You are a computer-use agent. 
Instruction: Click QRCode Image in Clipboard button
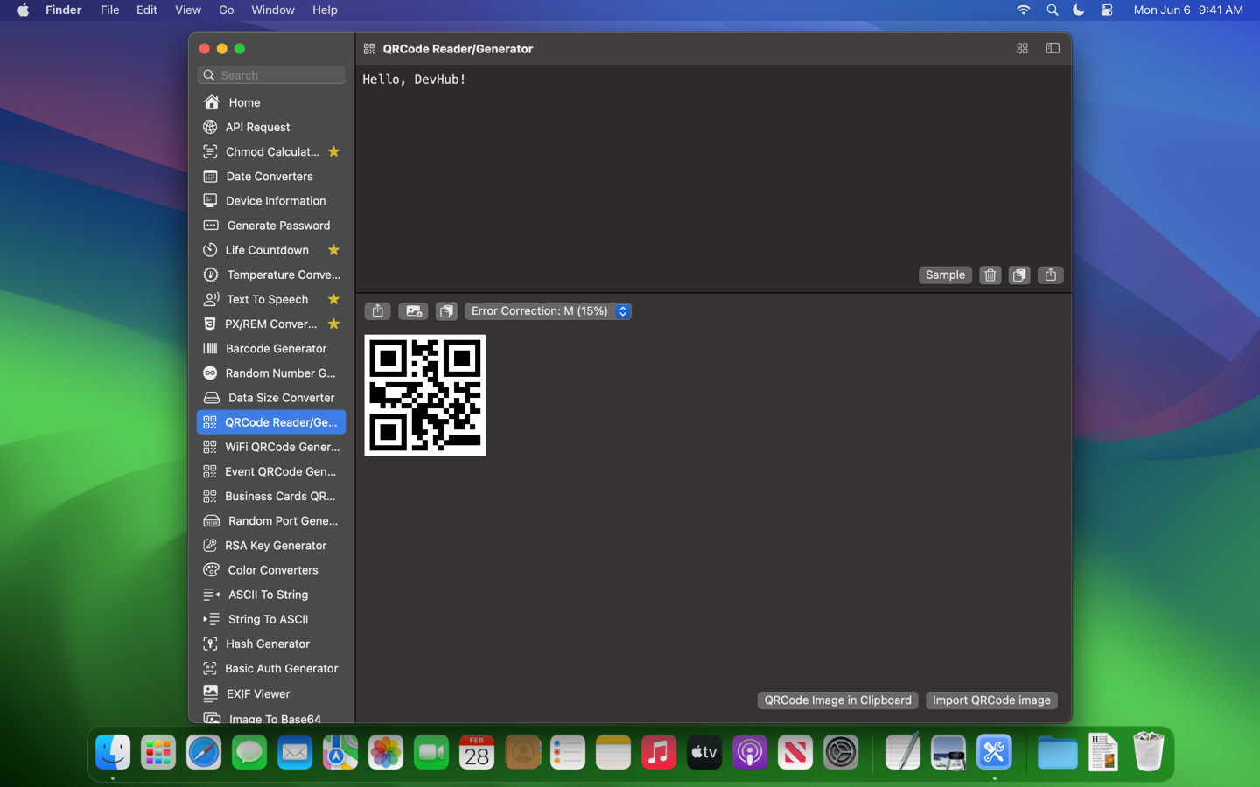837,700
